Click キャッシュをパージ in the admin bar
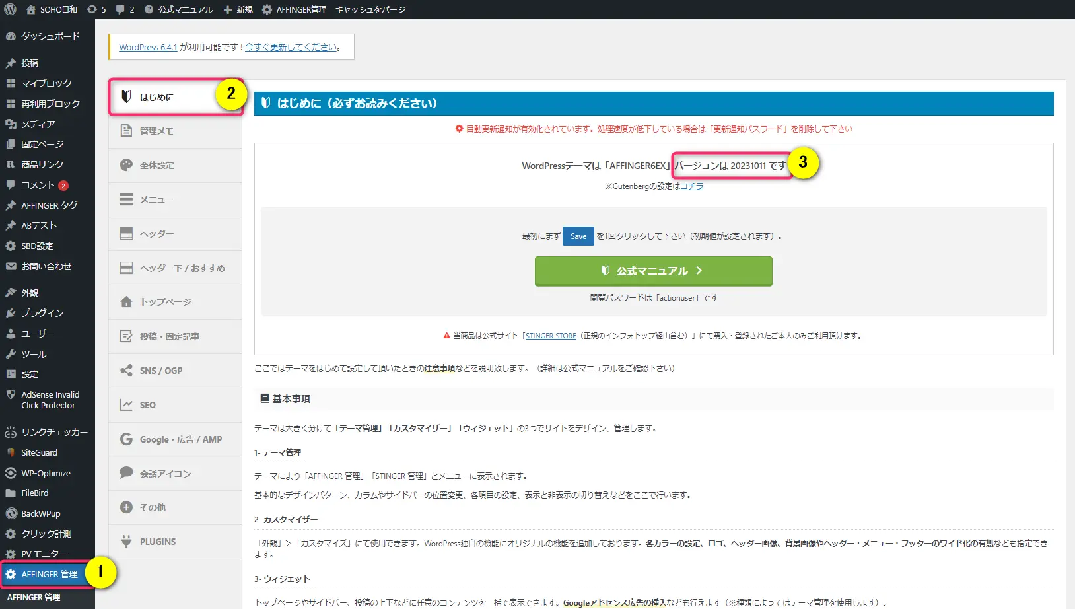 pyautogui.click(x=370, y=9)
